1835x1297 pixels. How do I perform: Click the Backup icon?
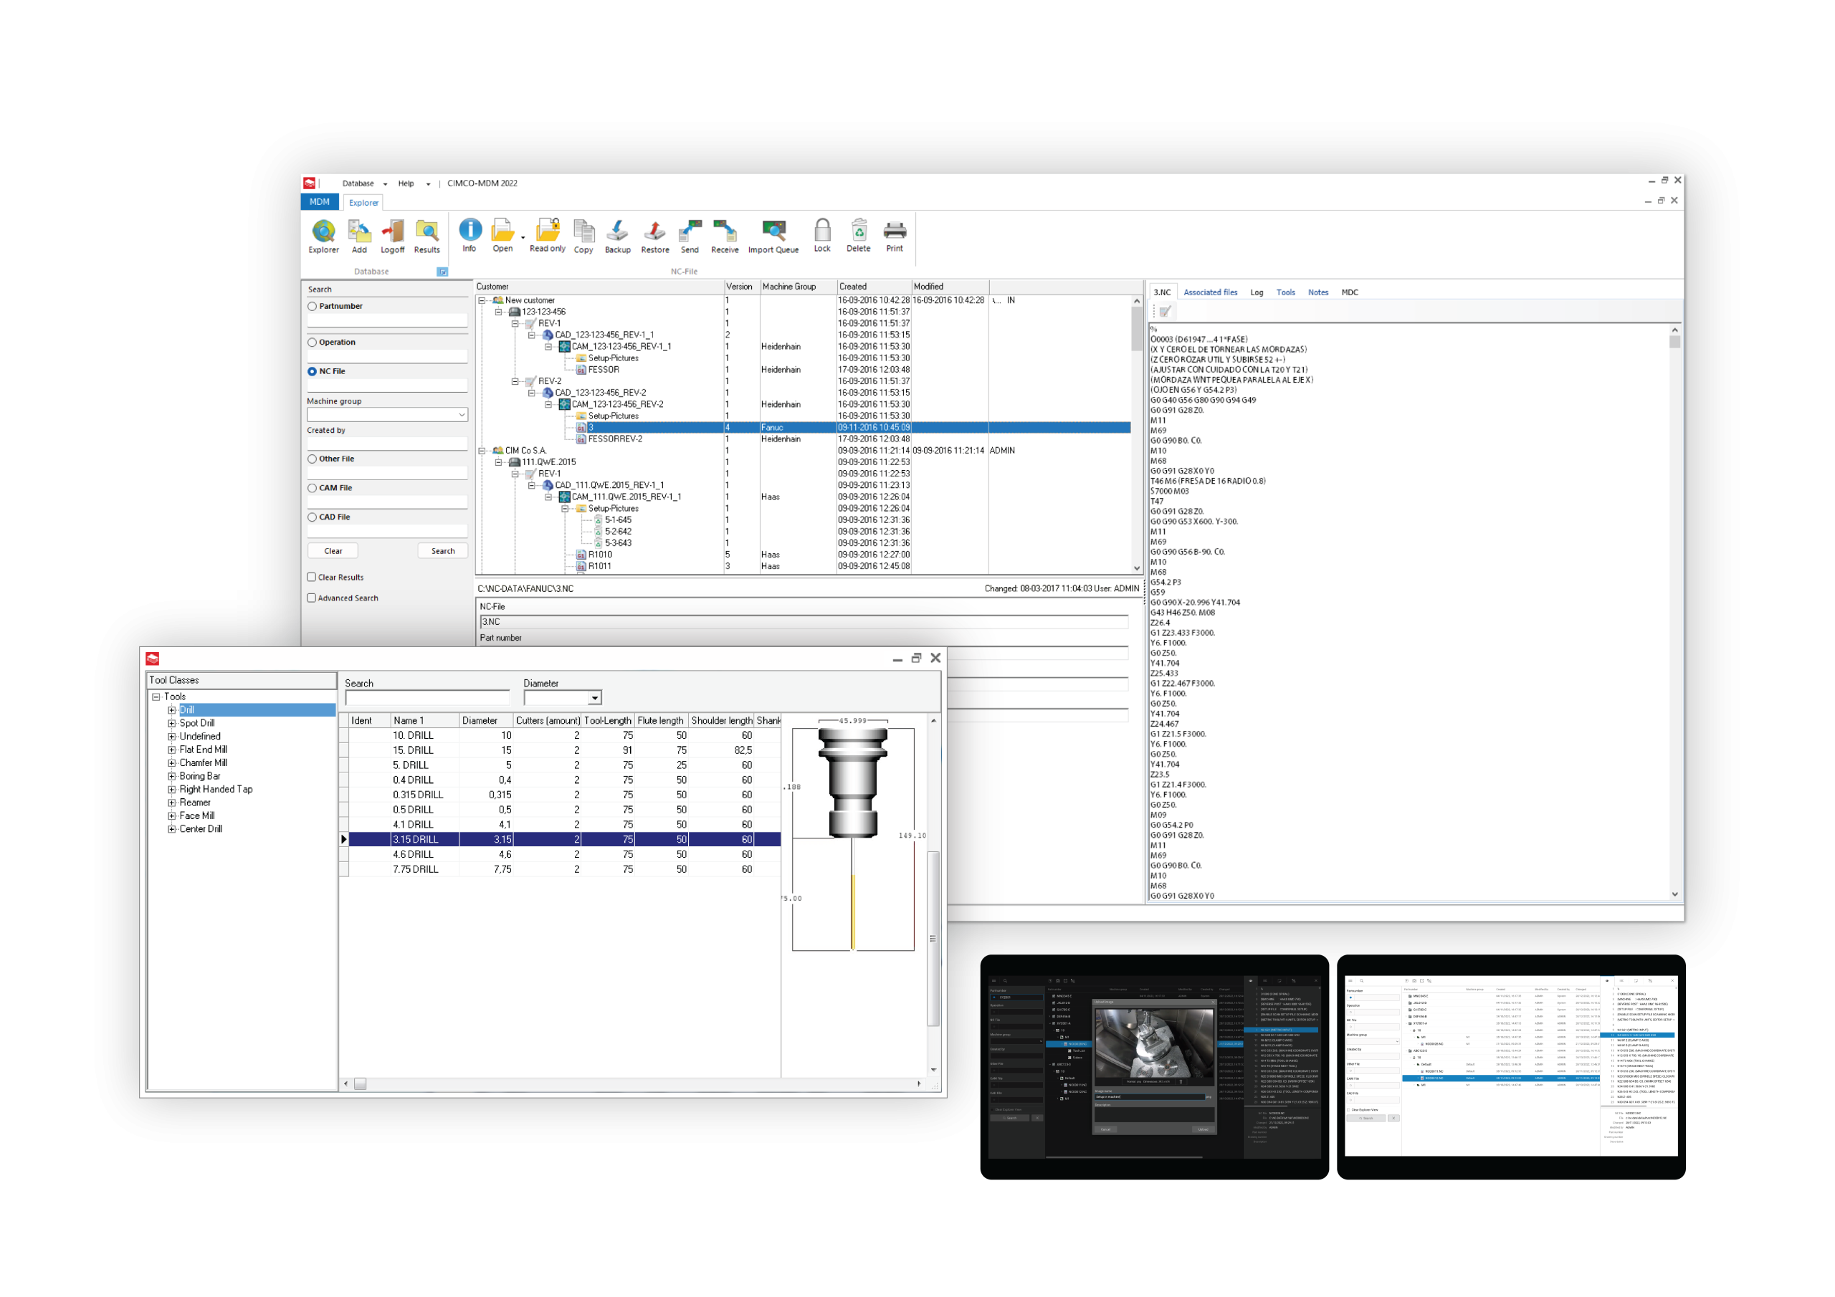click(x=618, y=236)
